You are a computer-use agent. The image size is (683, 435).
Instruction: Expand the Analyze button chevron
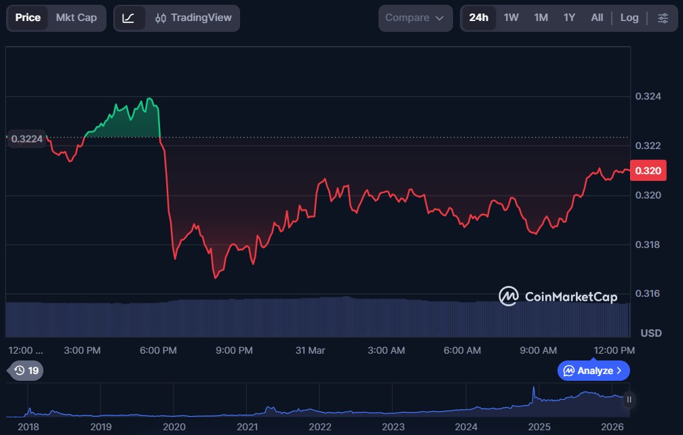(619, 371)
